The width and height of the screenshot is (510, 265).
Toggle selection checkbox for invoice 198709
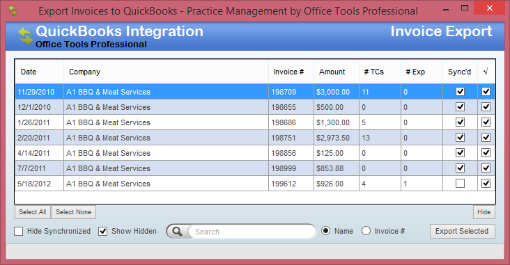(486, 92)
